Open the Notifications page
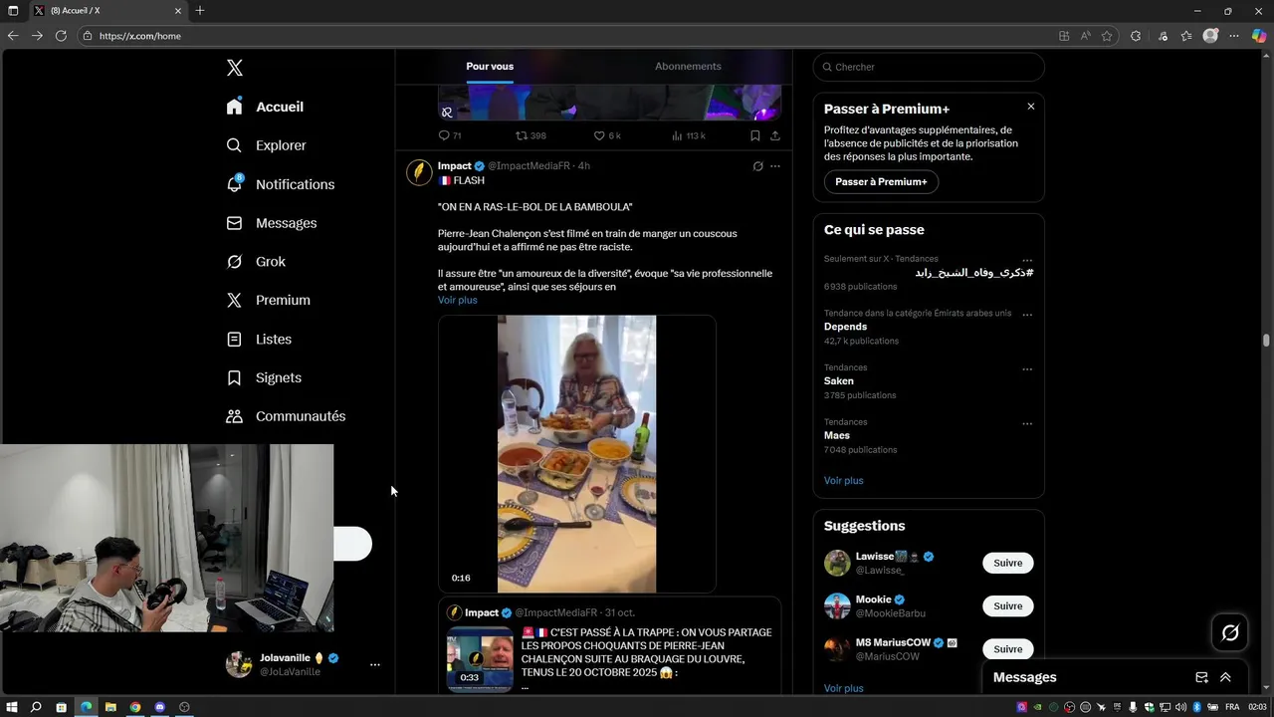 281,184
